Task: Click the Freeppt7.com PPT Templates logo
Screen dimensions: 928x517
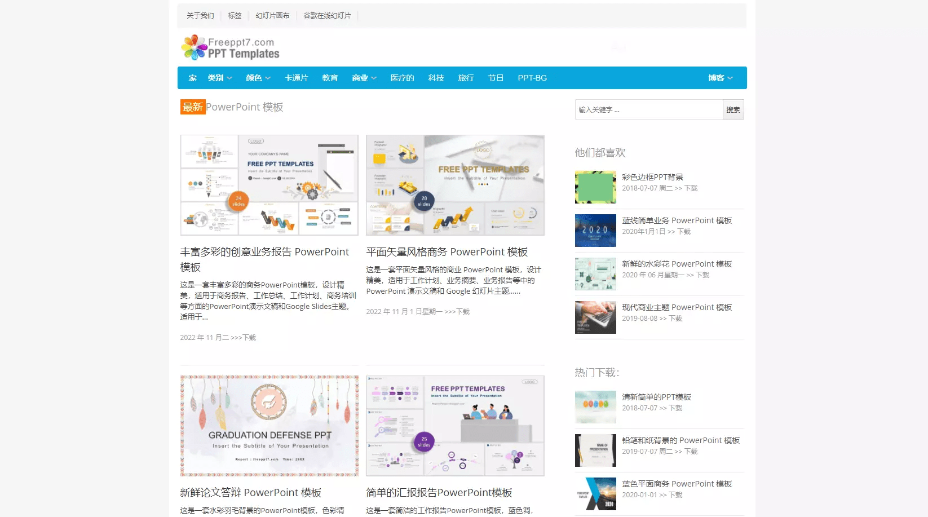Action: (x=230, y=47)
